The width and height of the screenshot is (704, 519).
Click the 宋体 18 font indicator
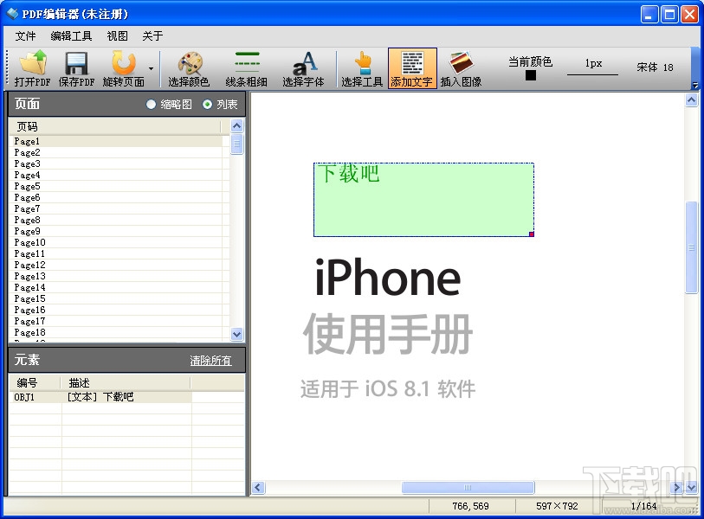coord(655,67)
